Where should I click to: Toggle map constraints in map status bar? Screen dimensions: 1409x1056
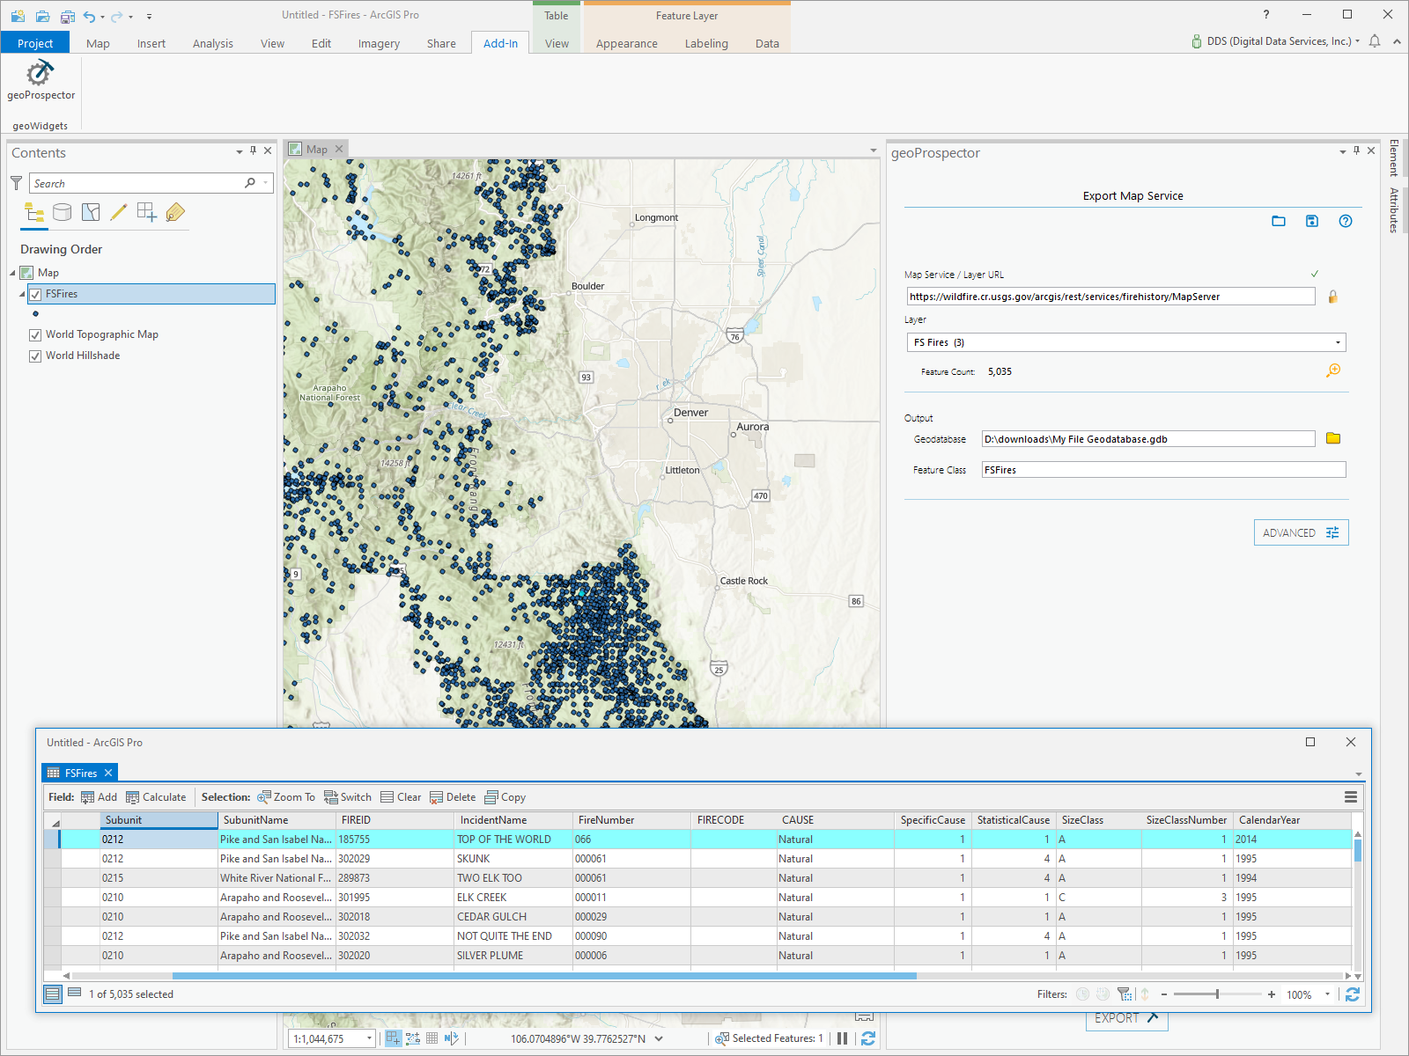[x=412, y=1038]
